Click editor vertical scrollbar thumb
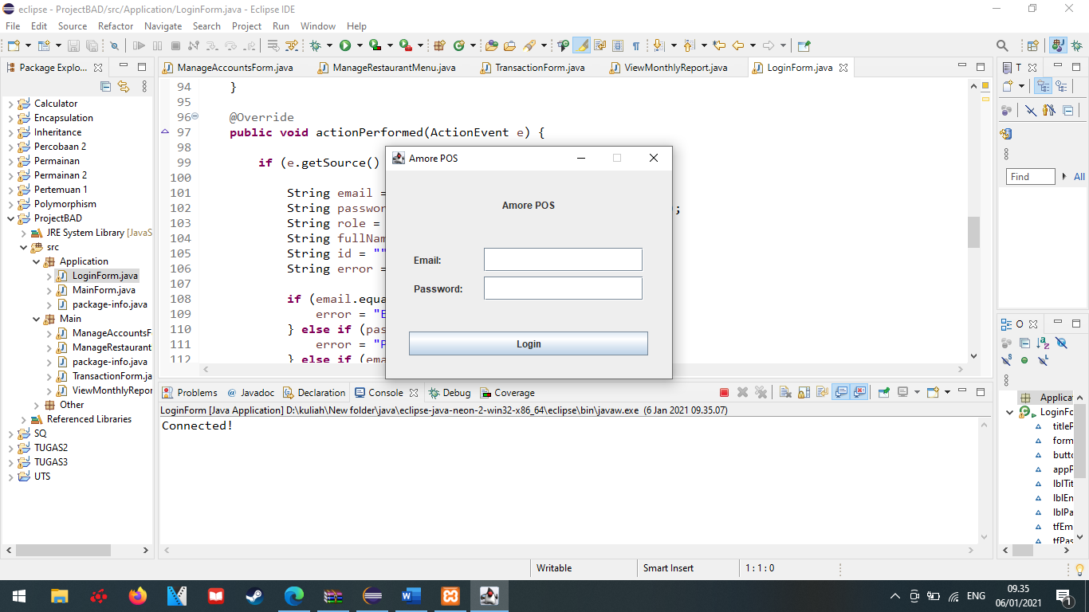This screenshot has width=1089, height=612. point(973,232)
